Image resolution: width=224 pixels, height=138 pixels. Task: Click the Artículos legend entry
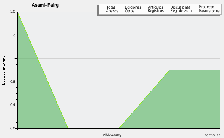coord(152,7)
